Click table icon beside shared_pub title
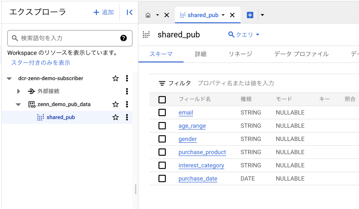Viewport: 359px width, 209px height. (146, 35)
